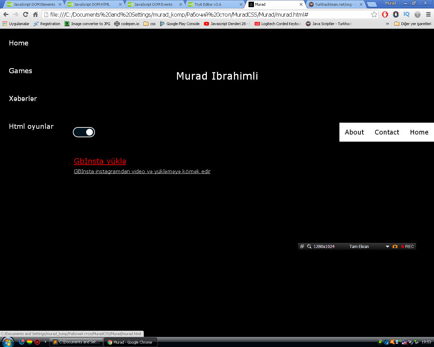
Task: Close the Murad tab
Action: 301,4
